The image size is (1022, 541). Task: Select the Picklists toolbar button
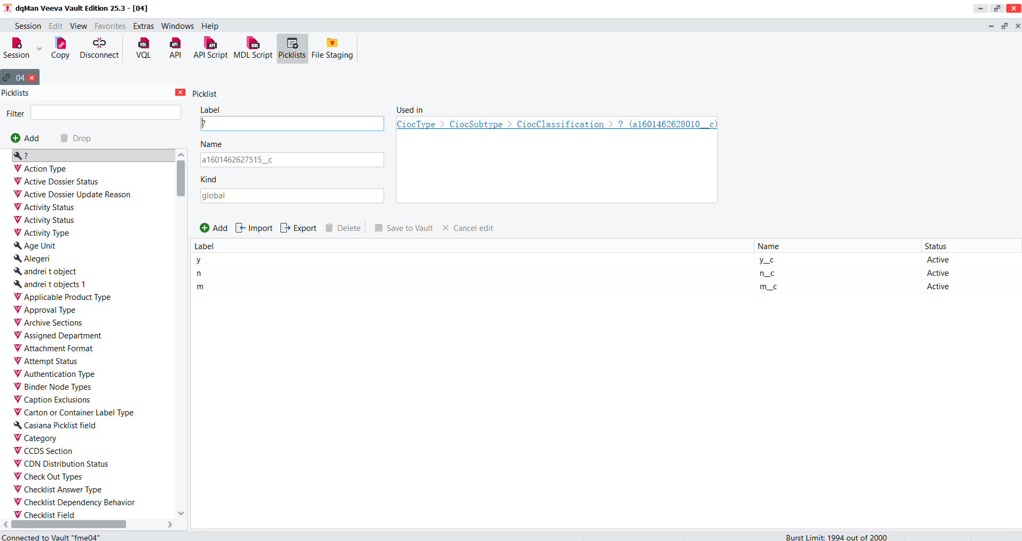coord(292,48)
